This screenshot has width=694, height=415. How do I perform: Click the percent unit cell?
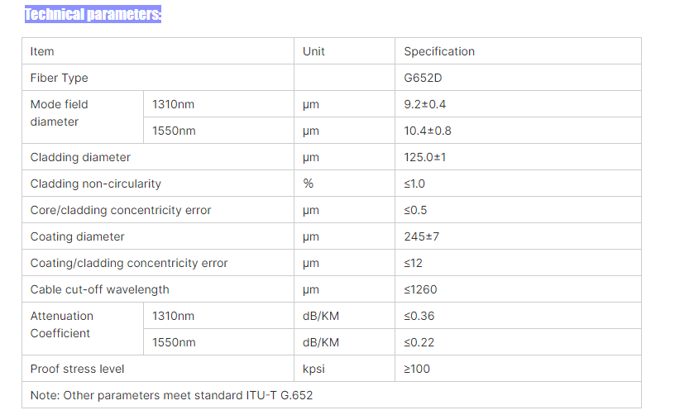[344, 184]
